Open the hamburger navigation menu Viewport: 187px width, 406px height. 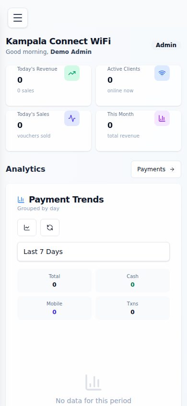tap(18, 18)
